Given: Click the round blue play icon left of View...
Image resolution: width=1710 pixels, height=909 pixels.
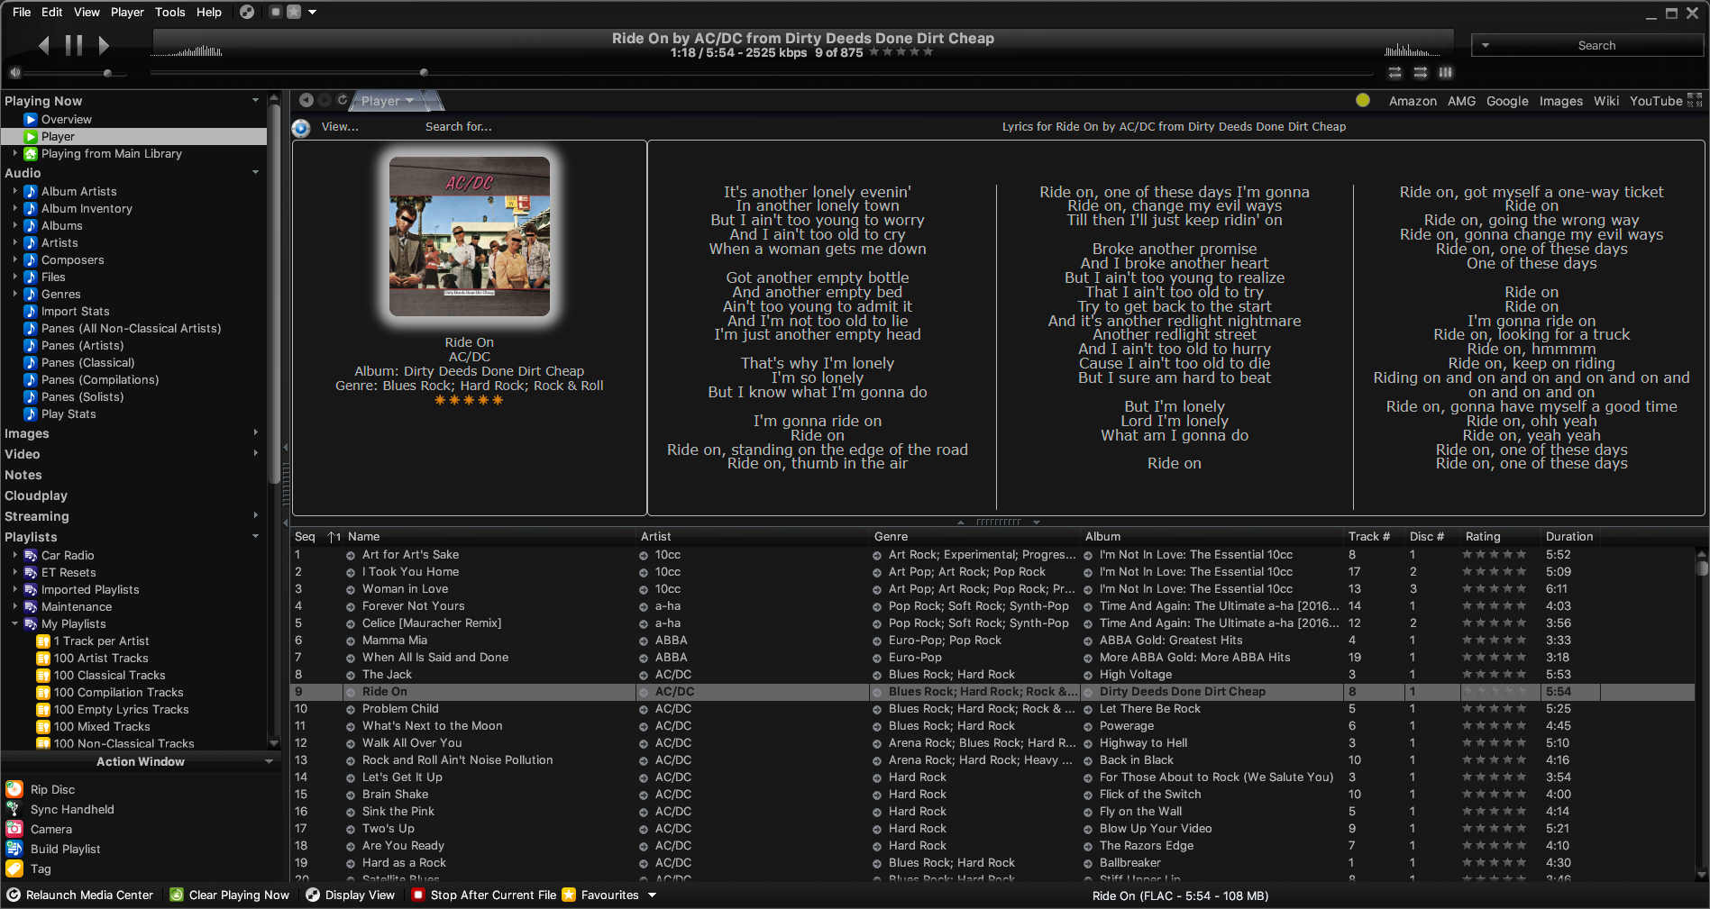Looking at the screenshot, I should pyautogui.click(x=301, y=128).
